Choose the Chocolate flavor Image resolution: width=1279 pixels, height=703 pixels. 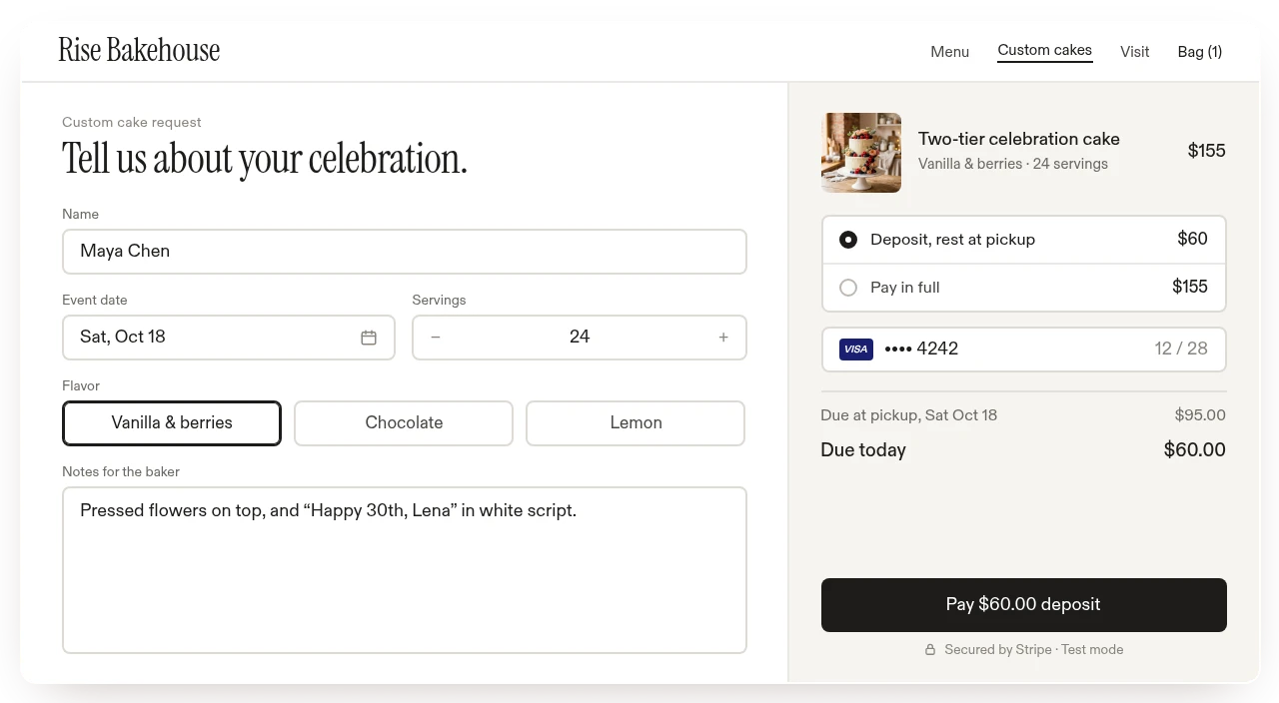(x=404, y=423)
